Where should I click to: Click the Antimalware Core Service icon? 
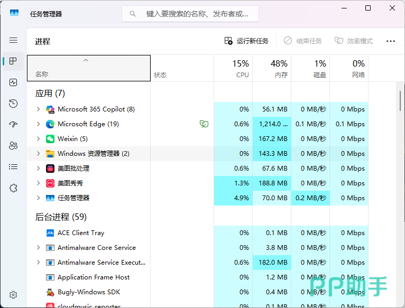(50, 248)
